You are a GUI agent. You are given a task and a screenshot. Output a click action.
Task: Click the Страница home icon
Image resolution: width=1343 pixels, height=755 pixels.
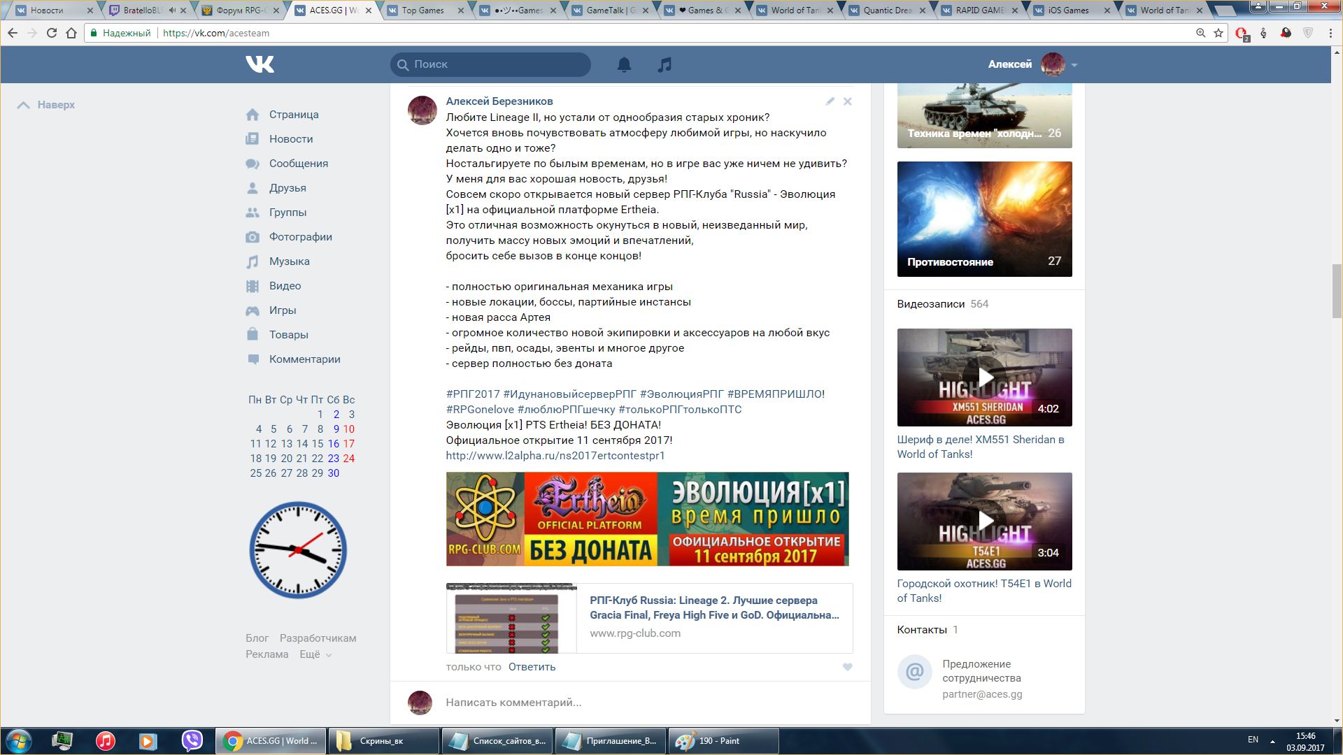click(x=253, y=115)
